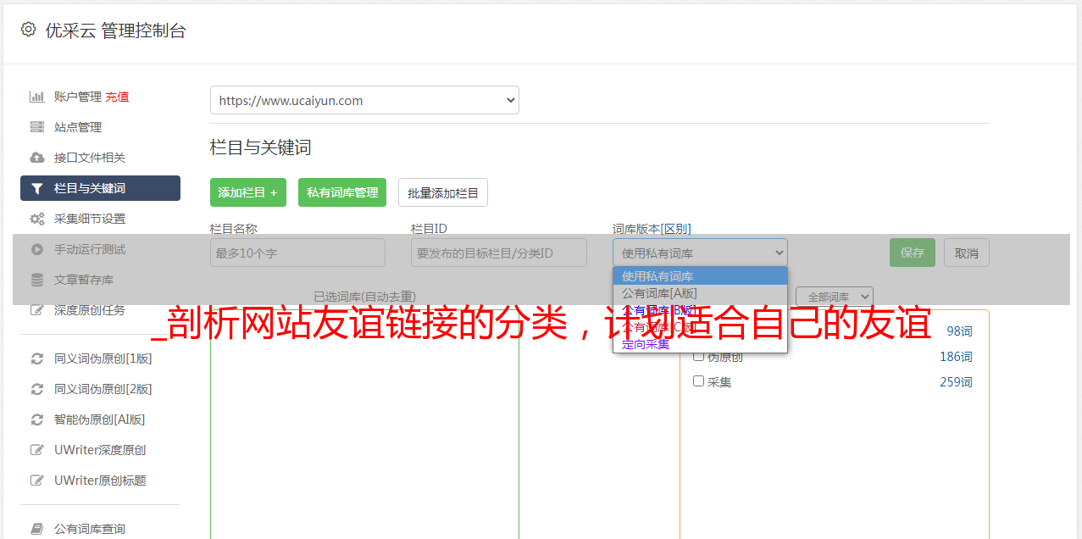
Task: Choose 公有词库[B版] option
Action: (700, 310)
